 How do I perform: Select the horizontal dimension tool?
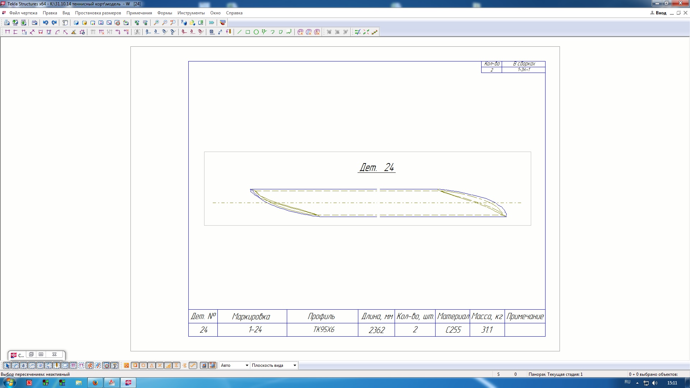click(x=7, y=32)
